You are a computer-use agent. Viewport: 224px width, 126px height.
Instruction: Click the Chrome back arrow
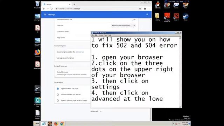click(44, 9)
